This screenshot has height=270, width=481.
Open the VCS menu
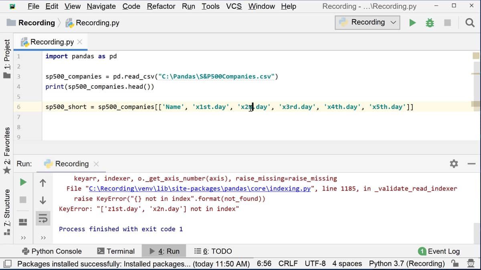coord(234,6)
